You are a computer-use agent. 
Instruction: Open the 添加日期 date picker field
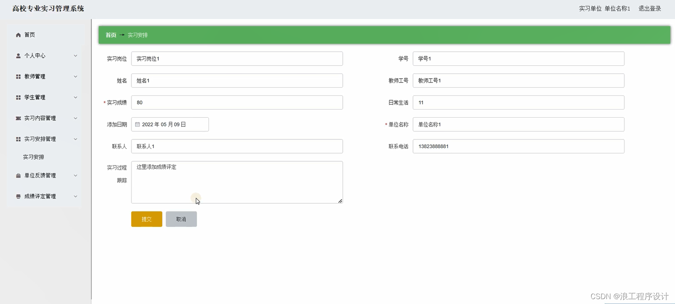[170, 124]
